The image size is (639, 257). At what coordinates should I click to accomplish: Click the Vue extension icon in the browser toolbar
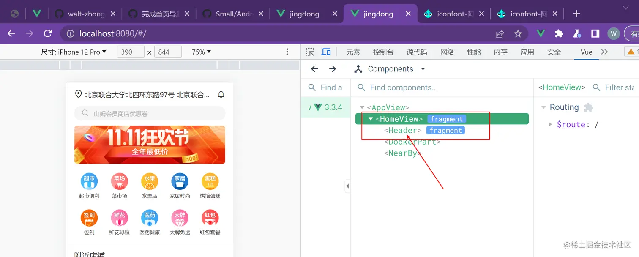(x=541, y=33)
